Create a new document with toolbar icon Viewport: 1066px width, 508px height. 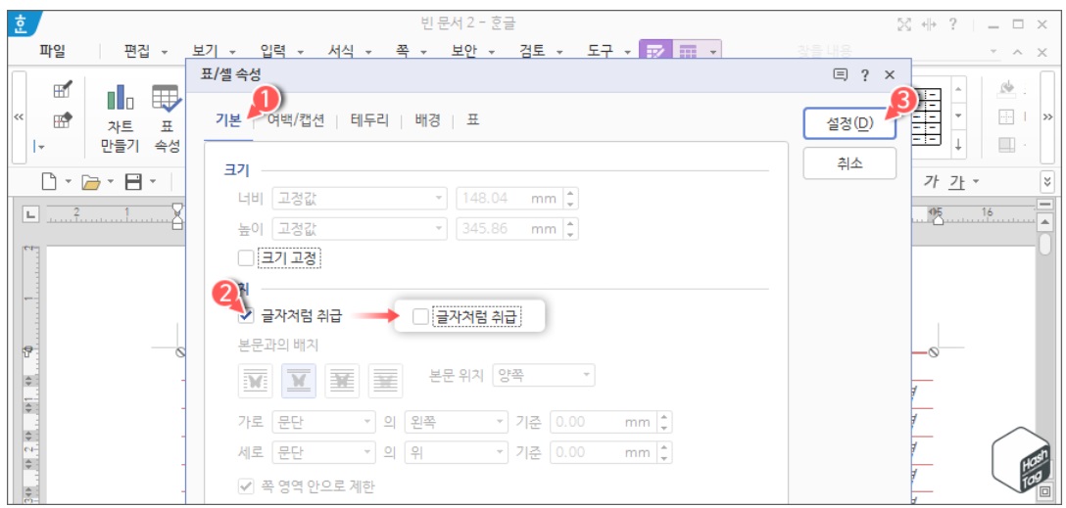[49, 181]
